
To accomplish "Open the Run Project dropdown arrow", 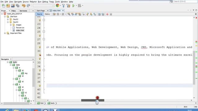I will [76, 6].
